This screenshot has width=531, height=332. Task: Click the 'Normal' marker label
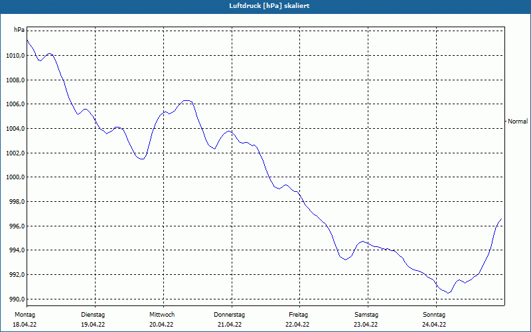pyautogui.click(x=518, y=122)
